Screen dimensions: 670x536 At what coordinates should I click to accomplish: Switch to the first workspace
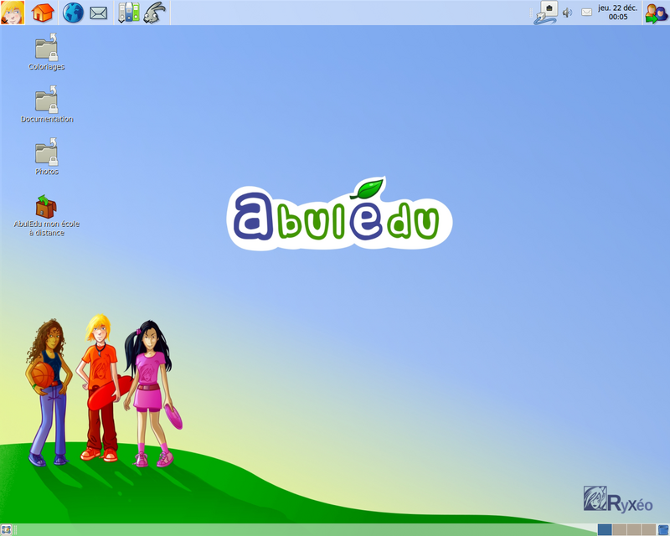[x=604, y=529]
